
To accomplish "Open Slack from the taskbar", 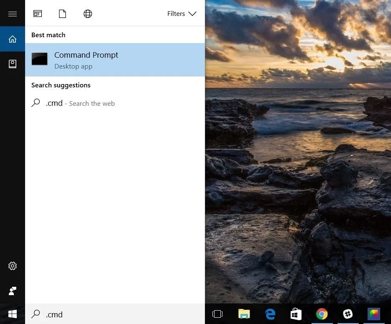I will coord(348,314).
